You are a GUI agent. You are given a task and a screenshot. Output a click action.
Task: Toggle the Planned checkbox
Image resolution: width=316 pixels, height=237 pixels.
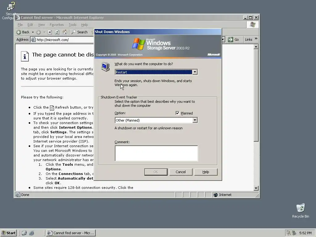(177, 113)
